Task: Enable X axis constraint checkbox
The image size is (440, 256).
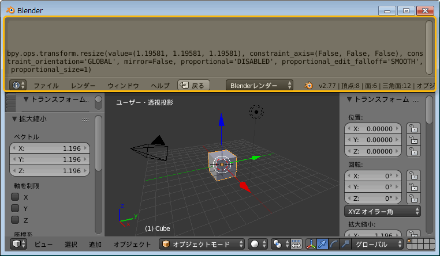Action: pos(15,197)
